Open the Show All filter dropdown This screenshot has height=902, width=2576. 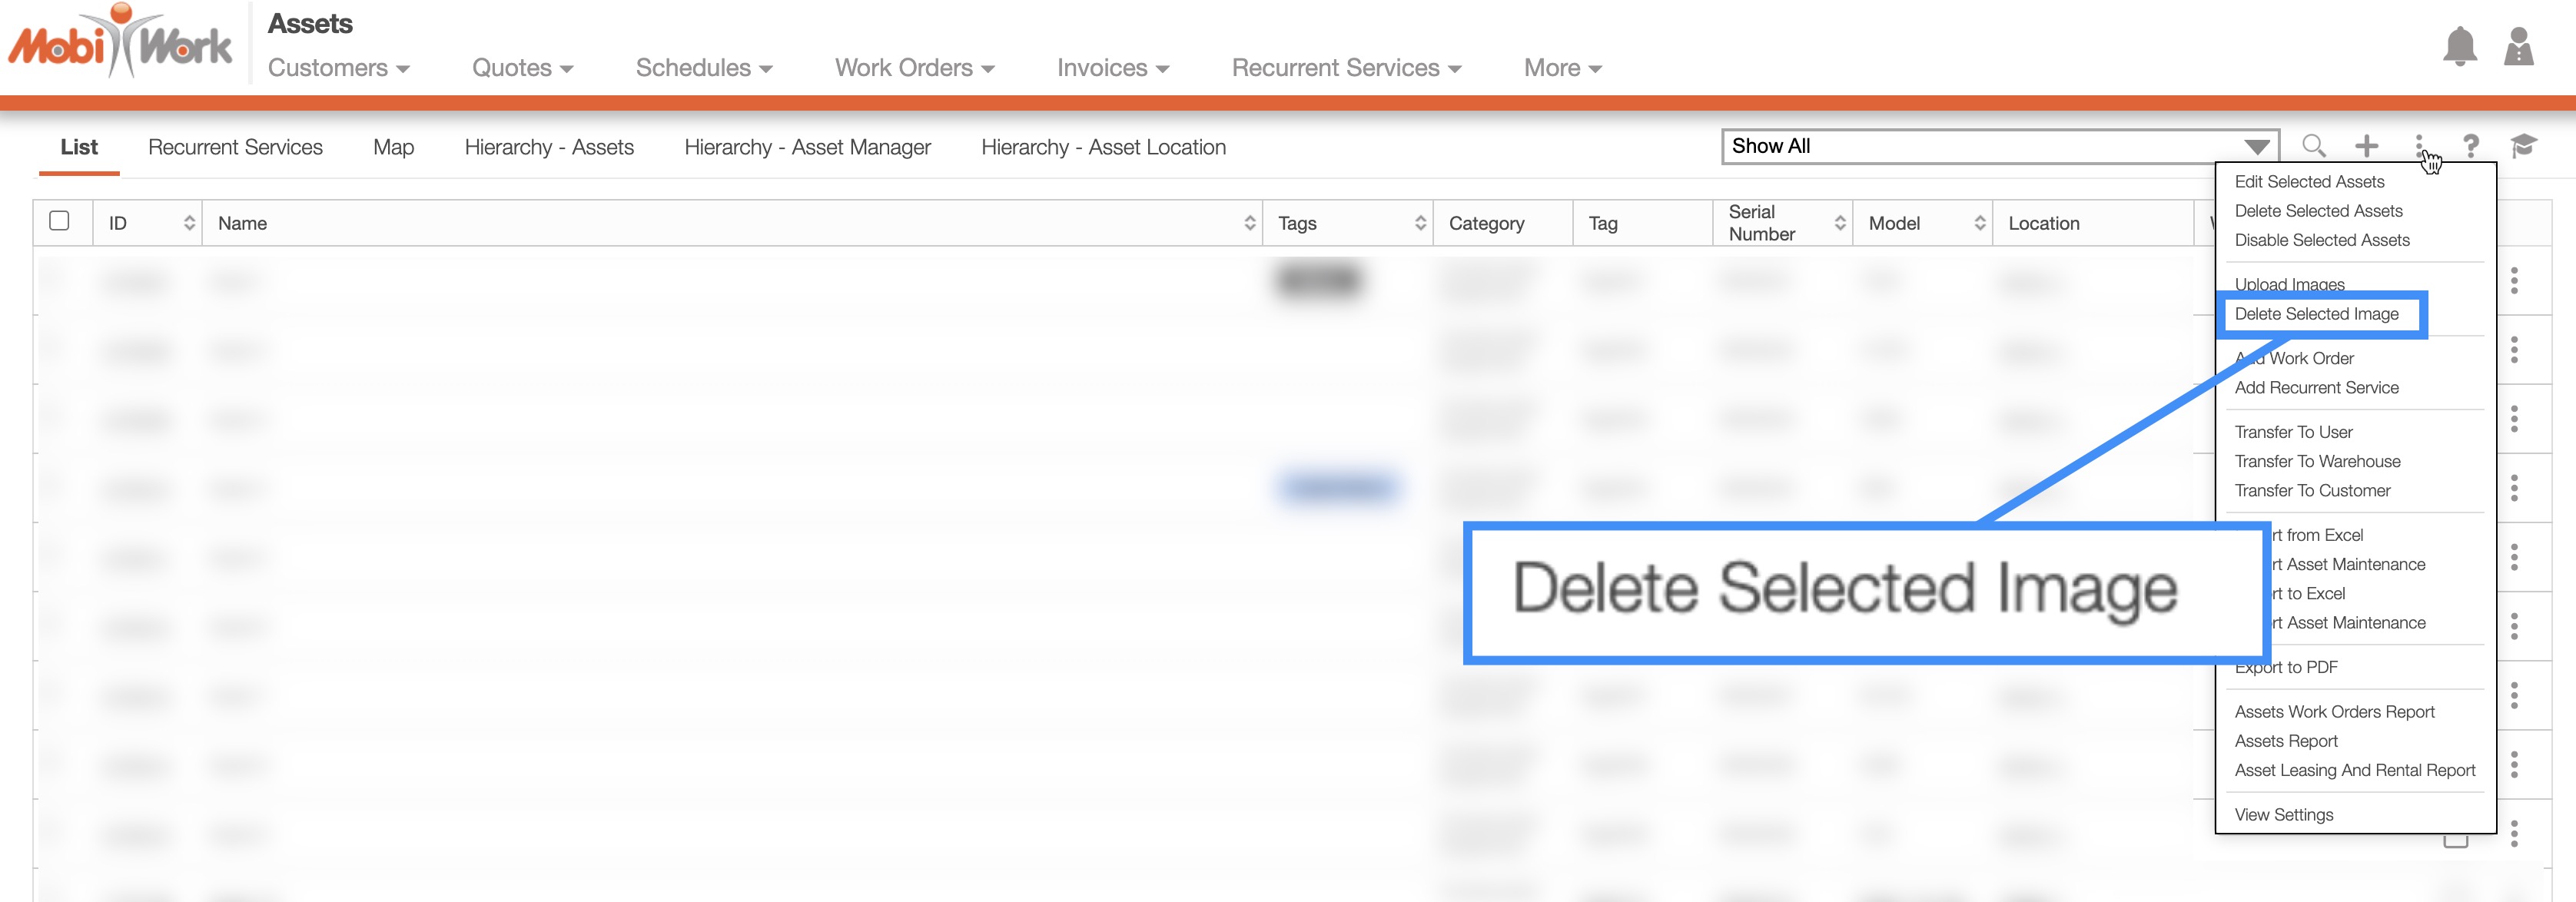pyautogui.click(x=1999, y=146)
